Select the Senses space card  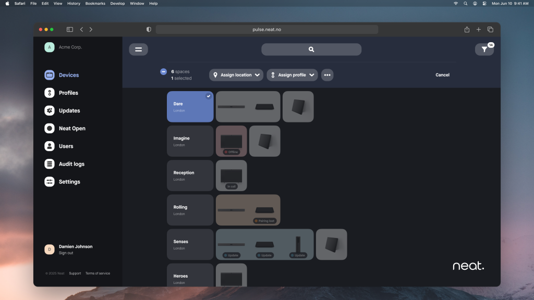click(x=190, y=244)
